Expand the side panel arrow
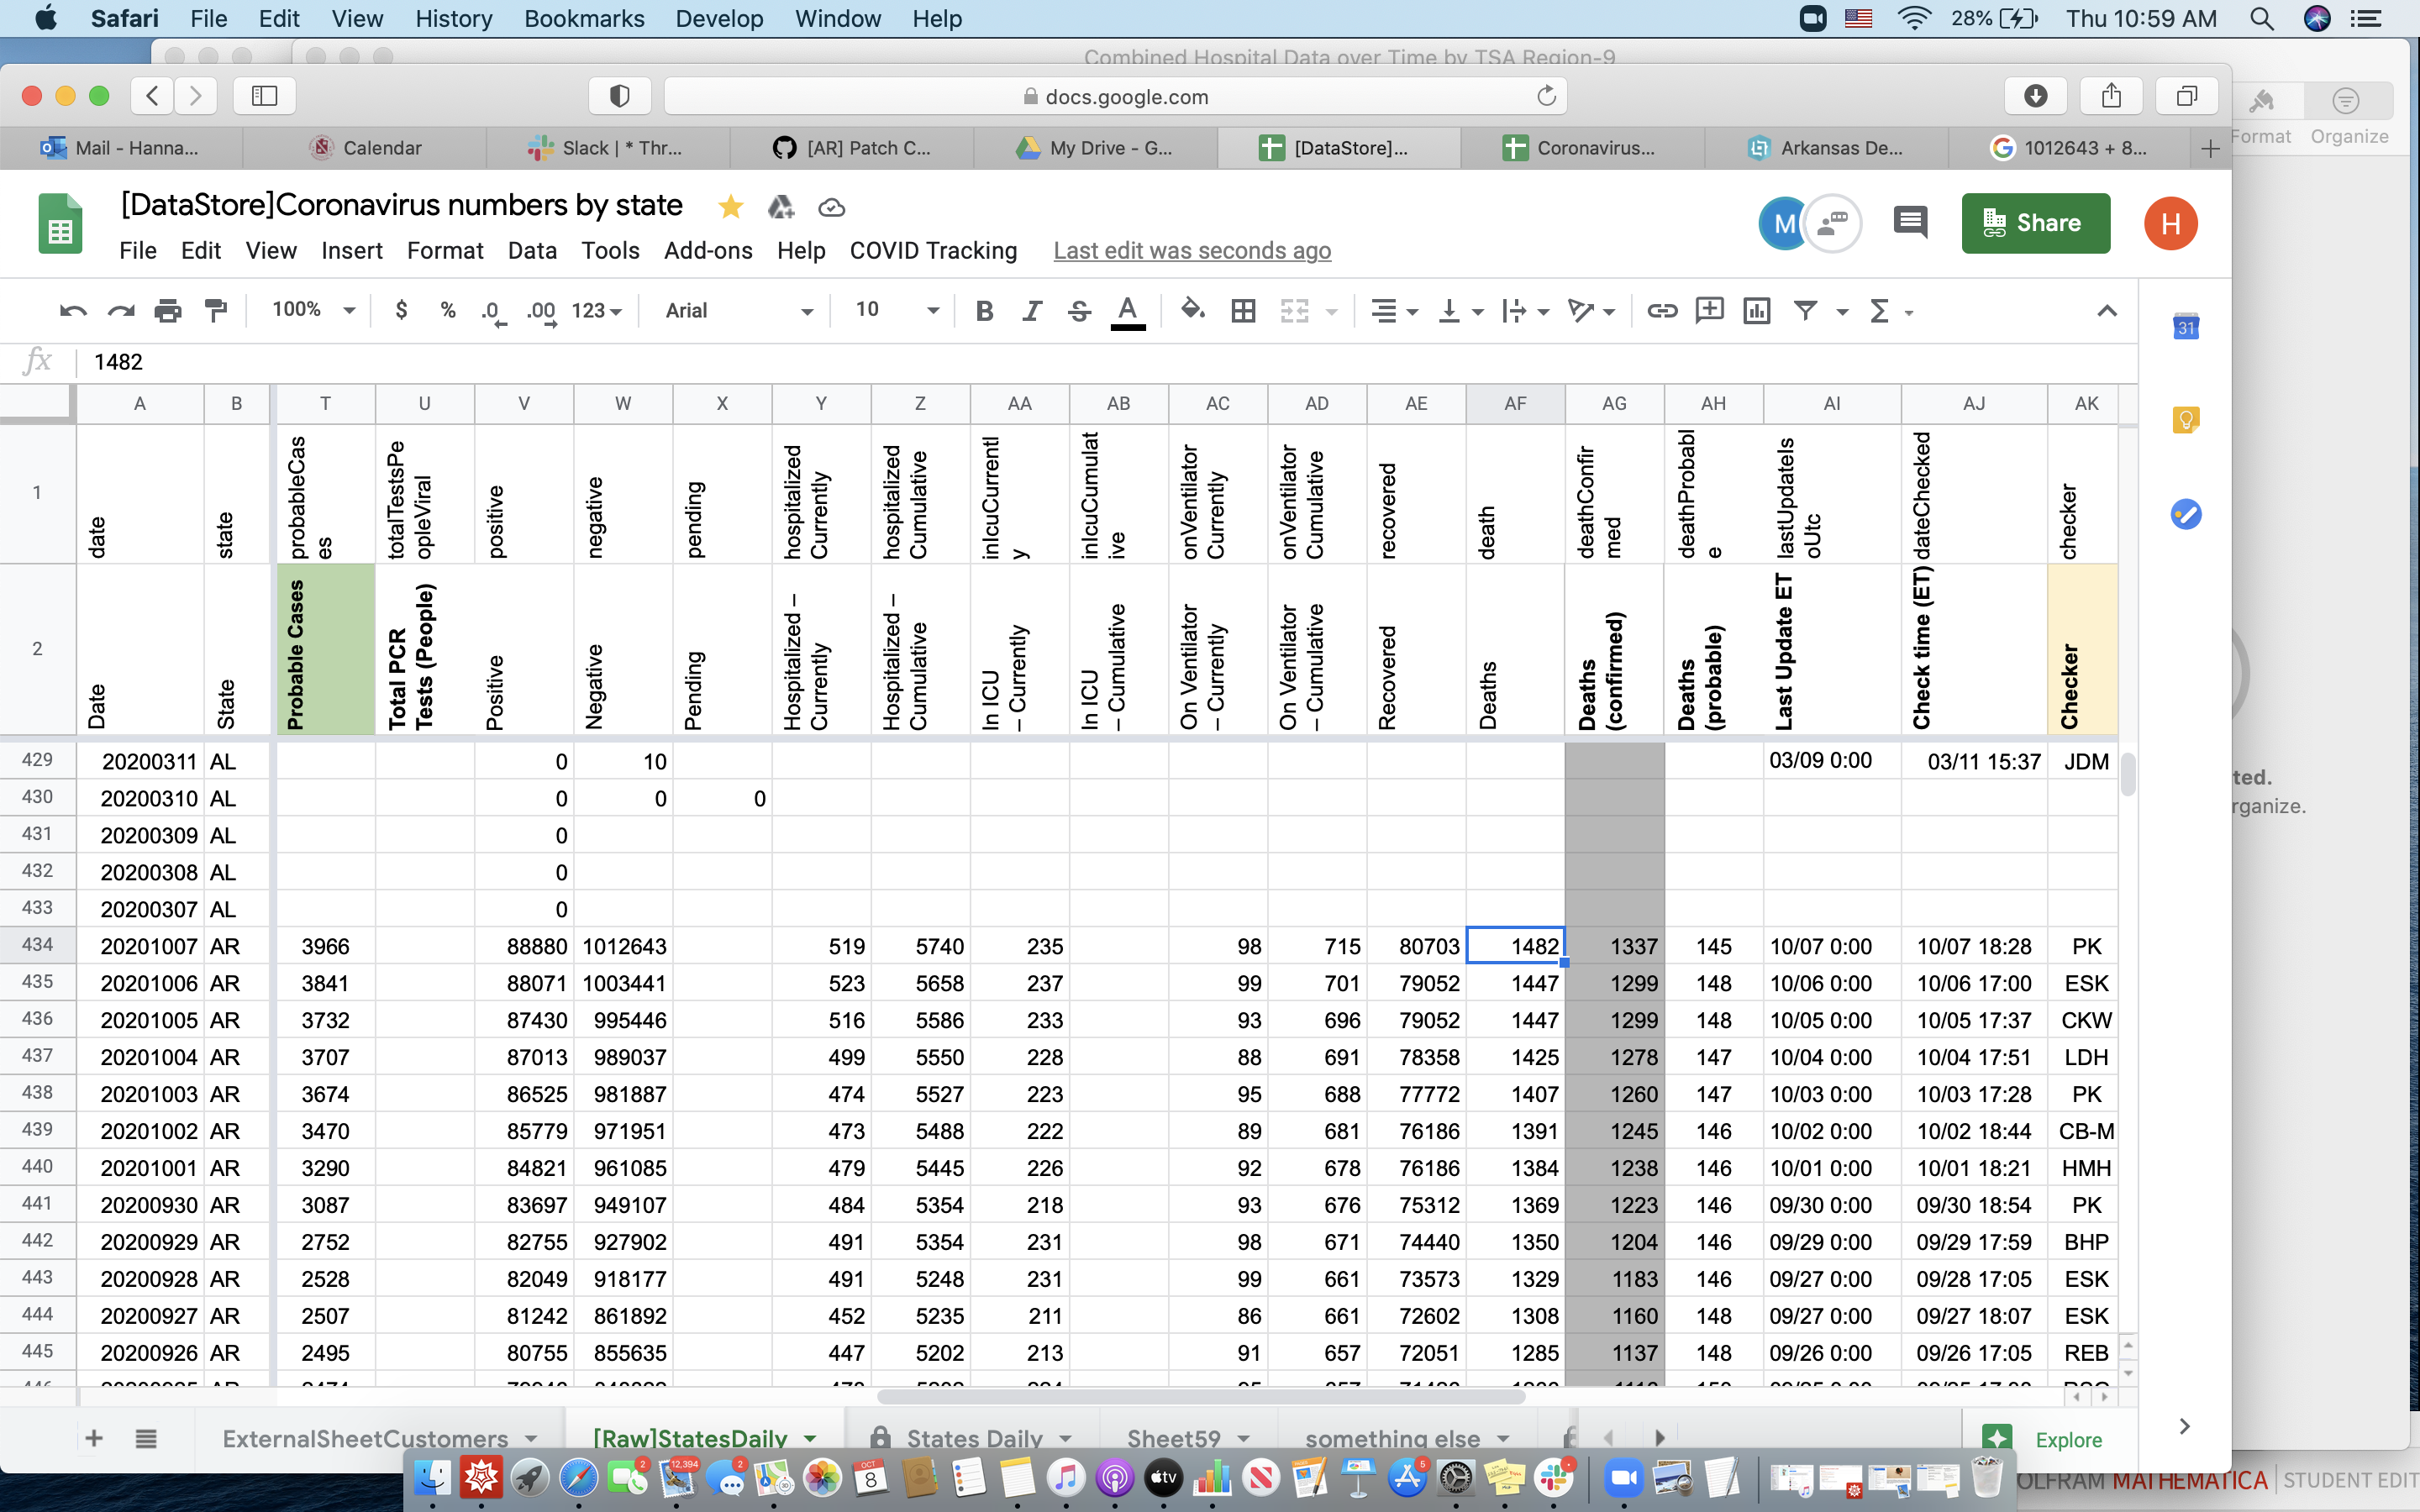The image size is (2420, 1512). tap(2184, 1426)
